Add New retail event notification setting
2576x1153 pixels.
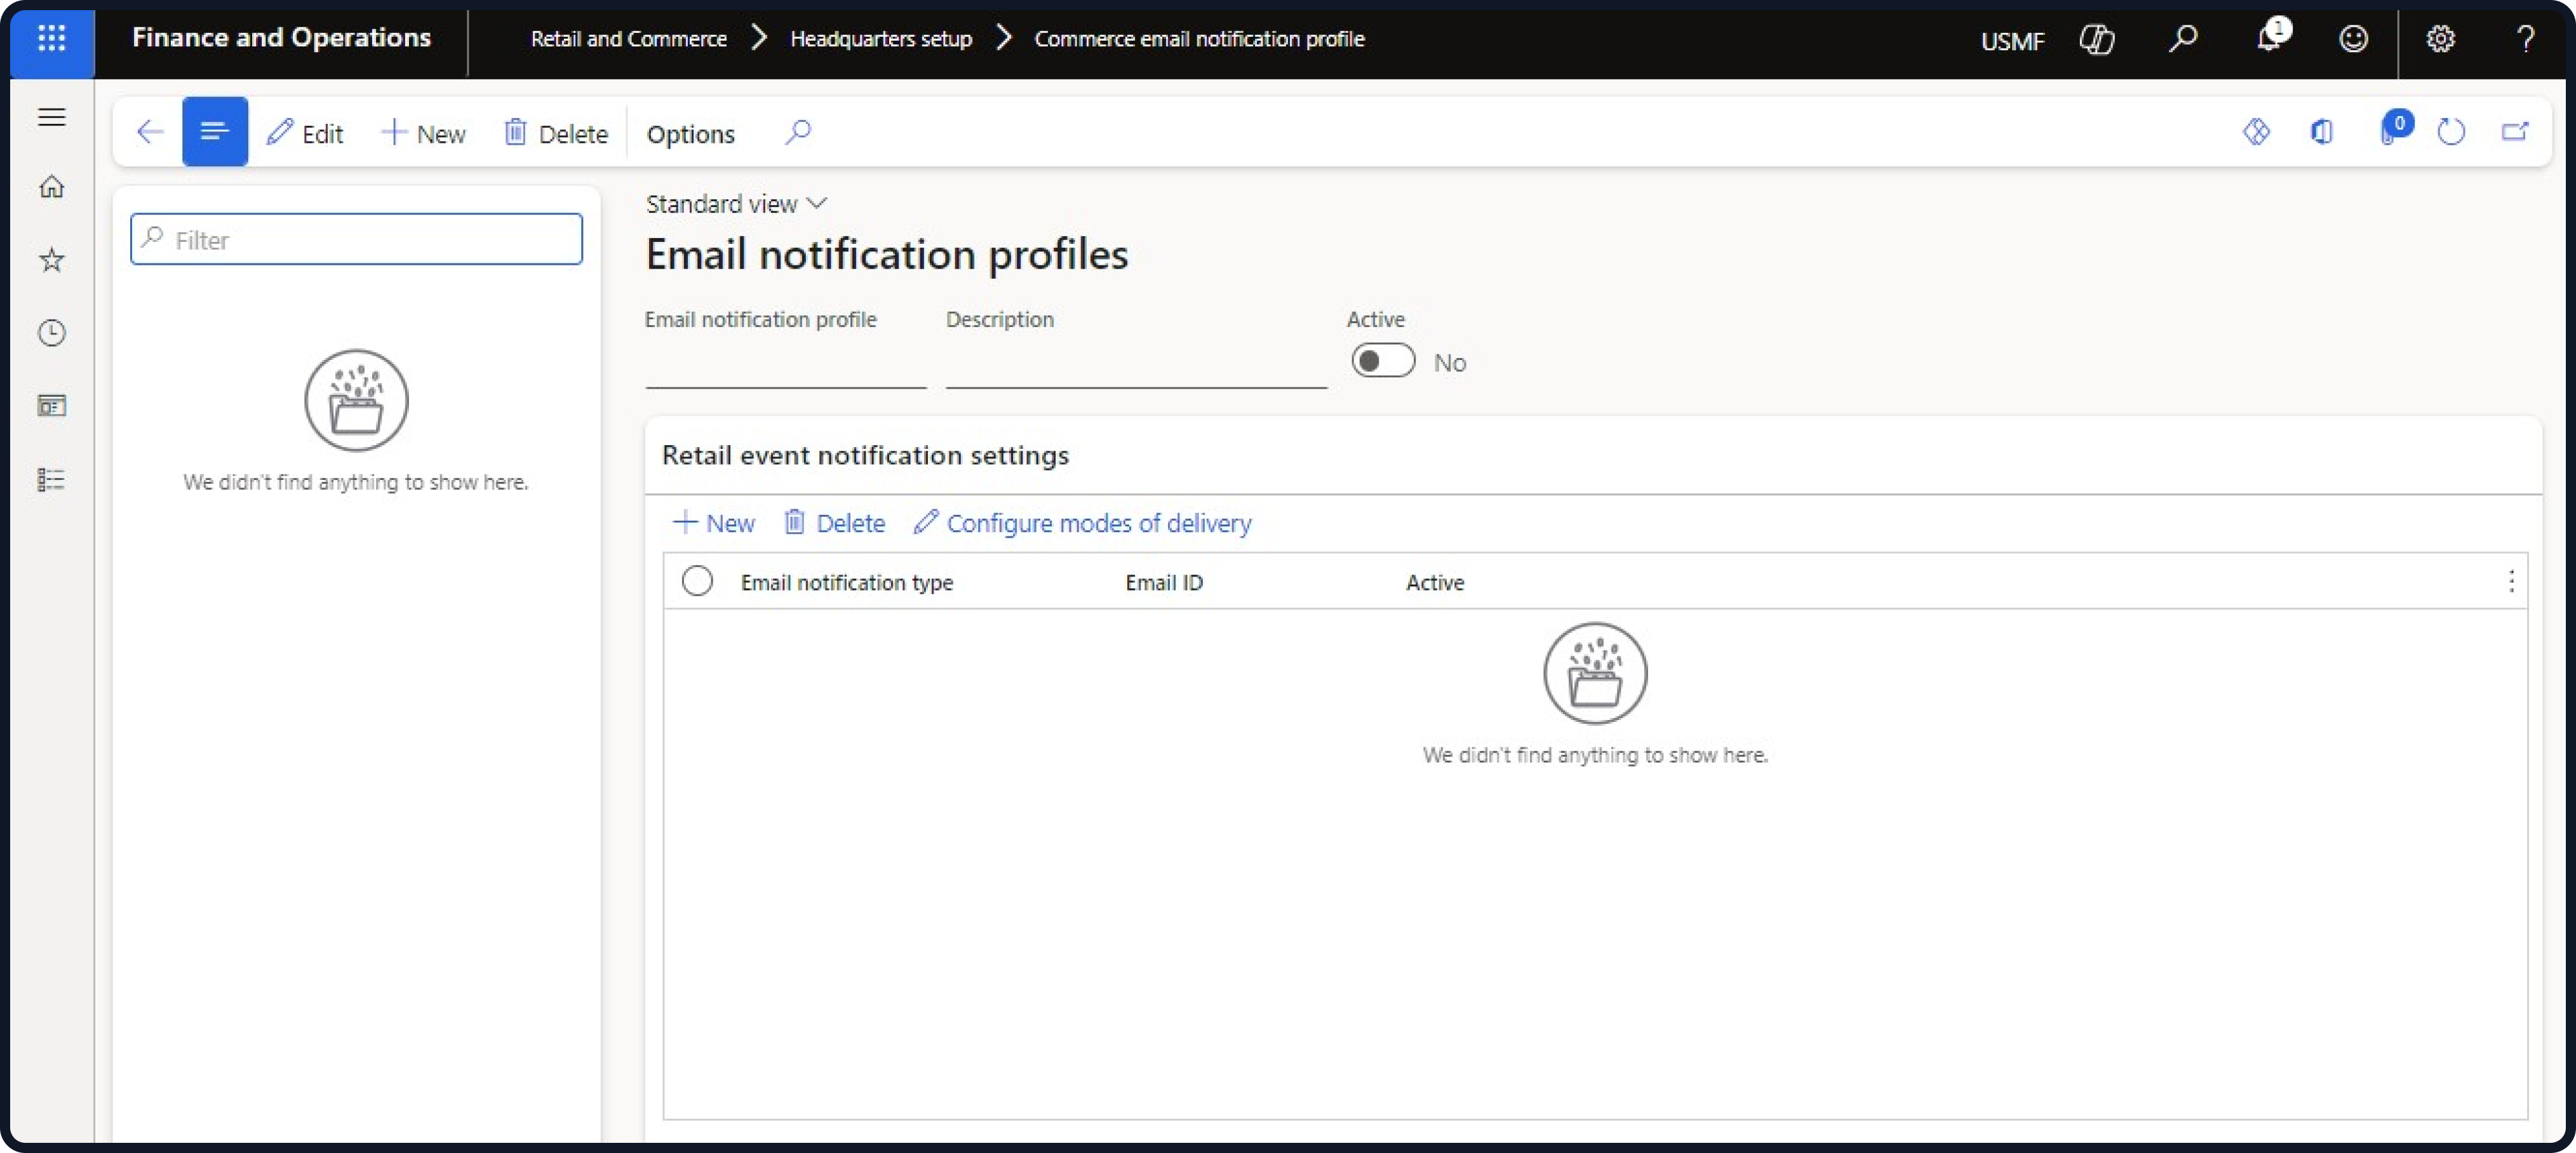click(x=714, y=523)
